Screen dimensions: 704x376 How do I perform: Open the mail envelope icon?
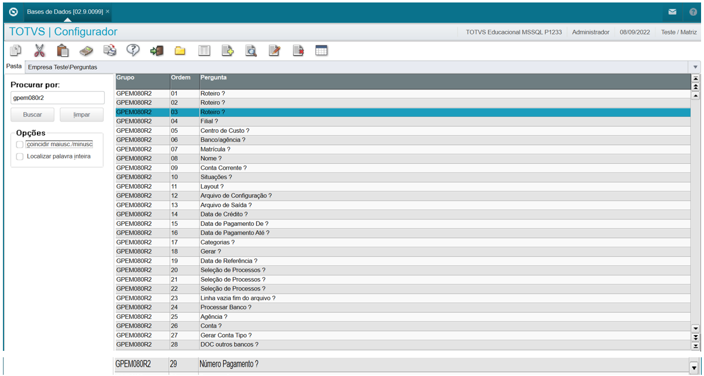coord(672,12)
